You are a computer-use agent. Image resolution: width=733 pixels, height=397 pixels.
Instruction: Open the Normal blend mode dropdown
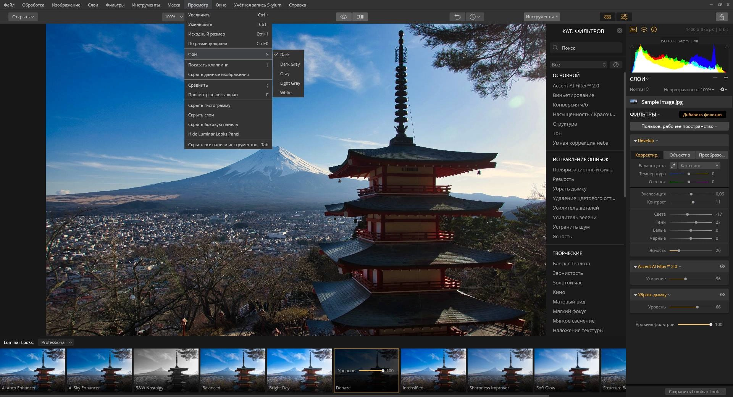[x=639, y=89]
